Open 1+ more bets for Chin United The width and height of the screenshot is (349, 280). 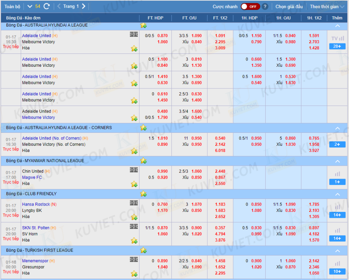pyautogui.click(x=337, y=182)
